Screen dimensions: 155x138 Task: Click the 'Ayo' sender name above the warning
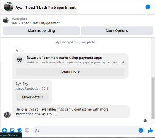[x=18, y=50]
